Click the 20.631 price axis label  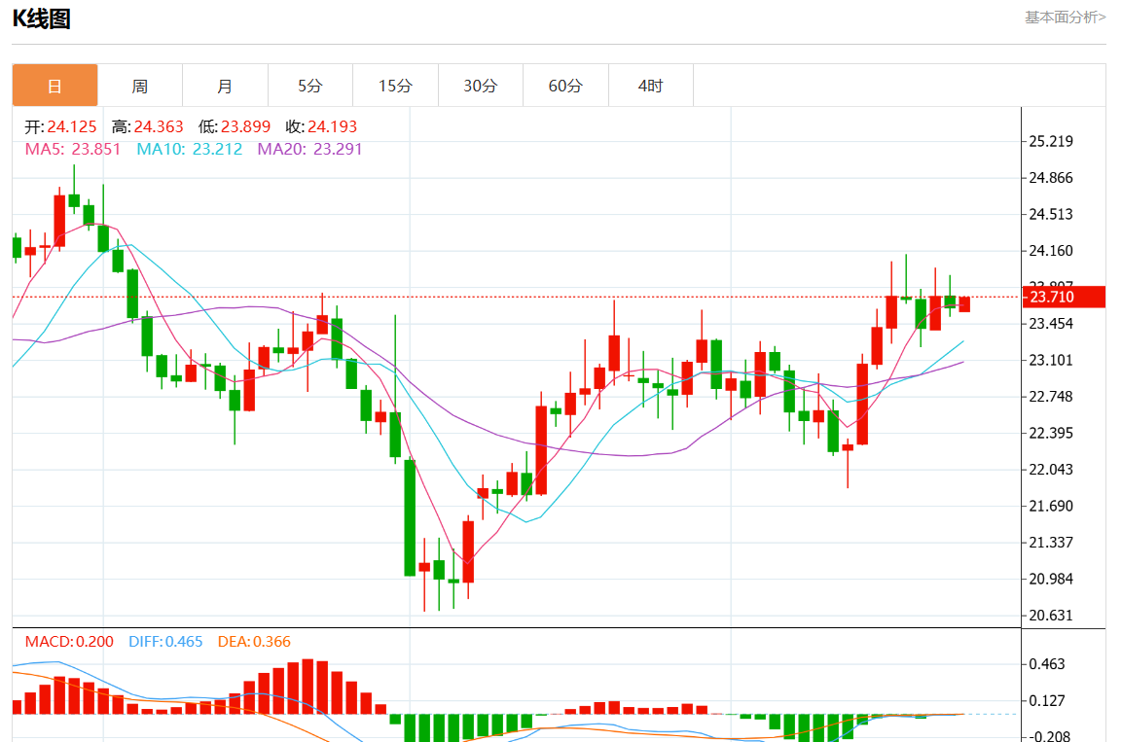pyautogui.click(x=1050, y=615)
